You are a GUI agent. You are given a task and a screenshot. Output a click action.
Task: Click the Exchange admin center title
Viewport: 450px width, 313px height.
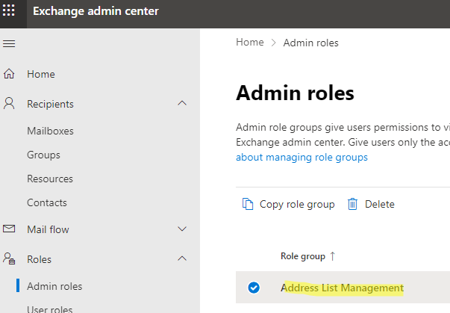(x=96, y=11)
